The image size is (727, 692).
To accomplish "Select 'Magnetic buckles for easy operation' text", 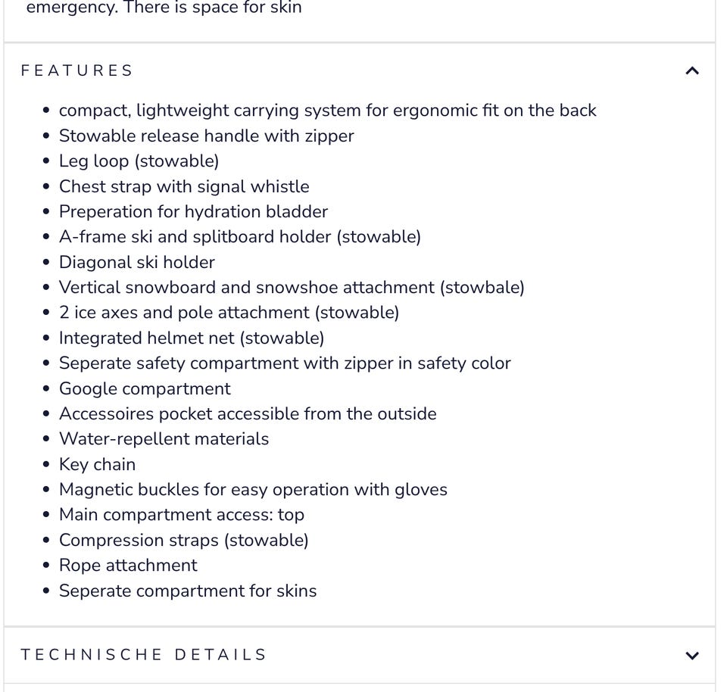I will (x=253, y=490).
